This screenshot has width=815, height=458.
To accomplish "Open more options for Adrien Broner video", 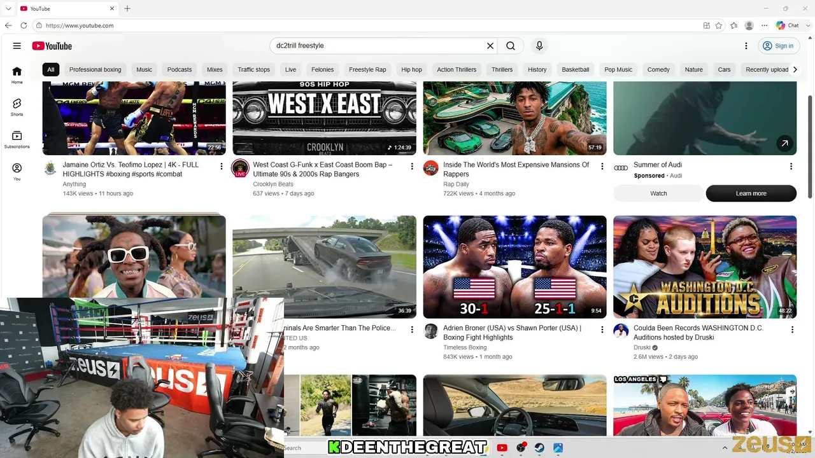I will [x=602, y=330].
